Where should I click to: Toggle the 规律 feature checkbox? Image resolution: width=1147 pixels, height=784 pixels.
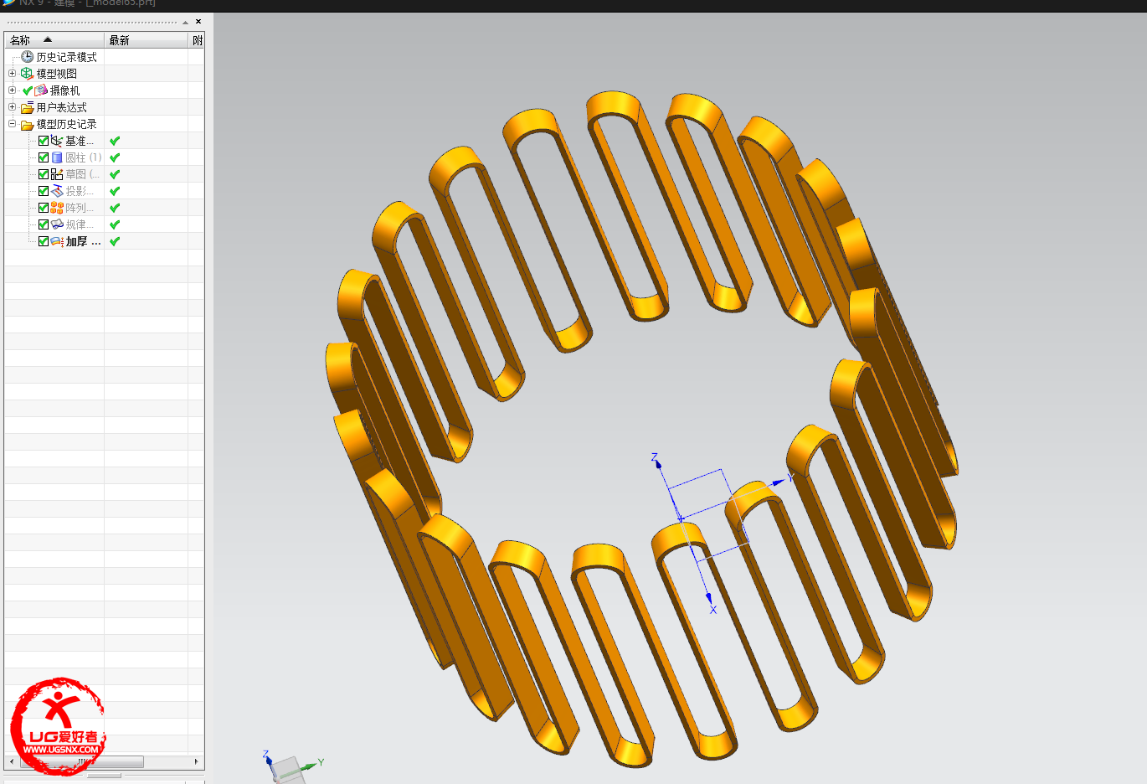point(44,224)
